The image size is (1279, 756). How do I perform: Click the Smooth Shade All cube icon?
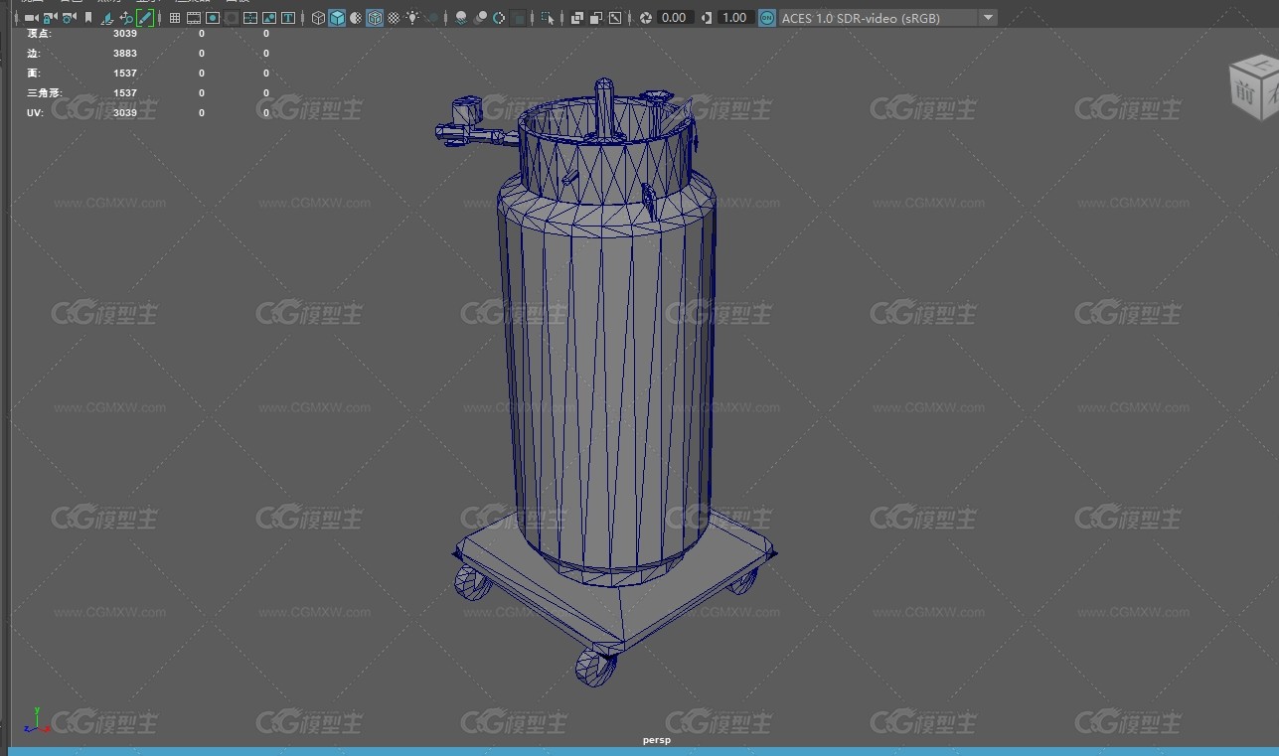point(338,18)
